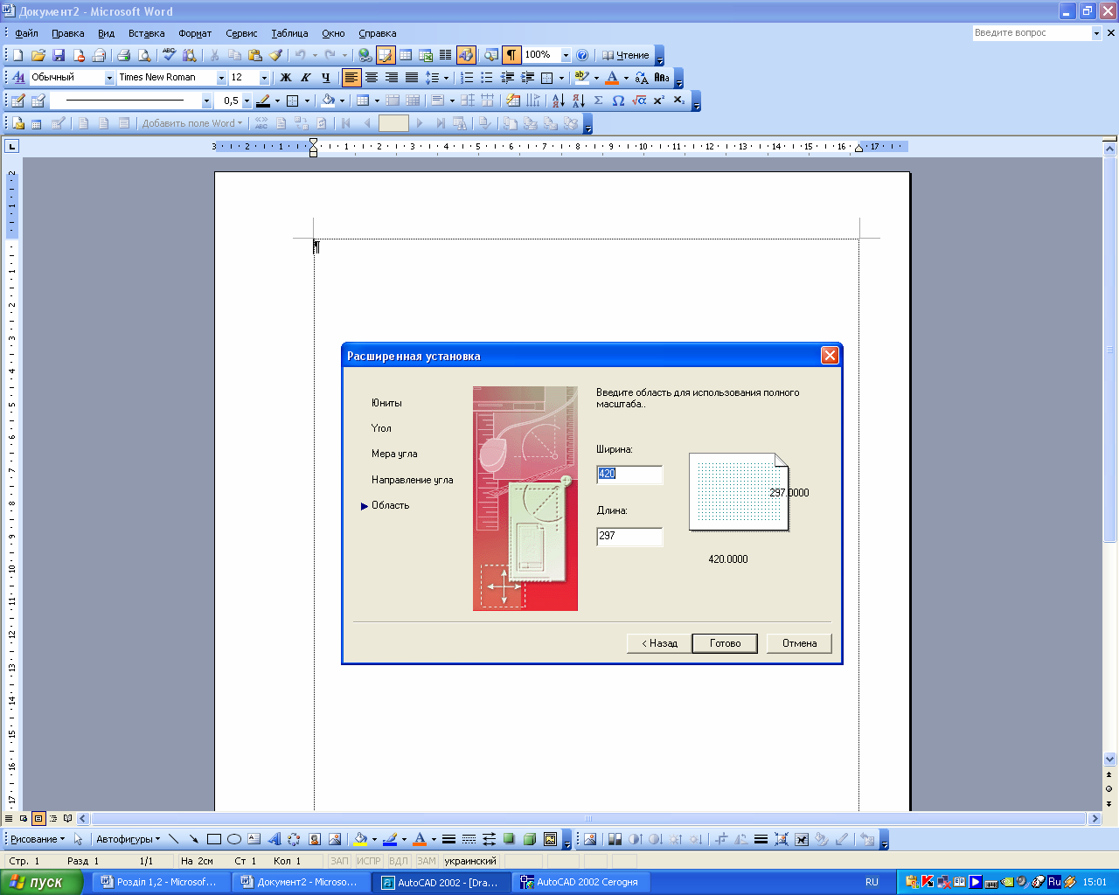Click the fill color paint bucket
Screen dimensions: 1119x895
click(359, 839)
